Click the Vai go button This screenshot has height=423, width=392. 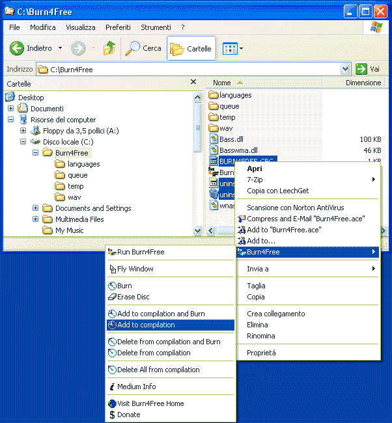(367, 69)
